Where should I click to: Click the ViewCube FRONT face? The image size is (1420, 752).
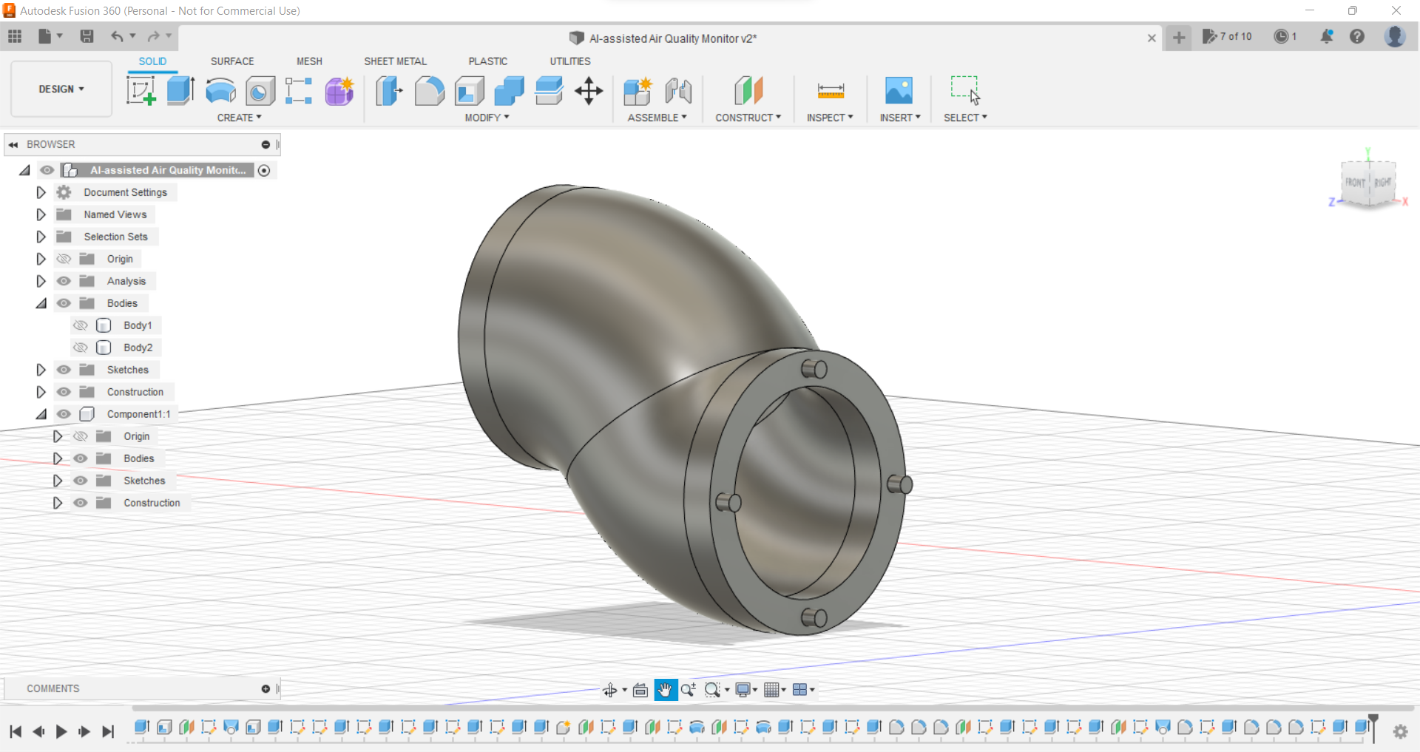tap(1355, 182)
